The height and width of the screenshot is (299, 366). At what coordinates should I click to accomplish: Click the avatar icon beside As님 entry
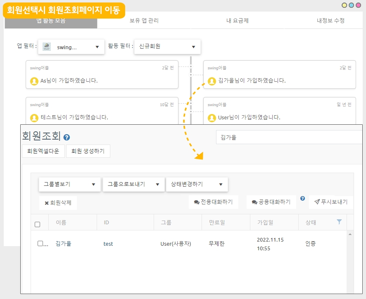34,81
